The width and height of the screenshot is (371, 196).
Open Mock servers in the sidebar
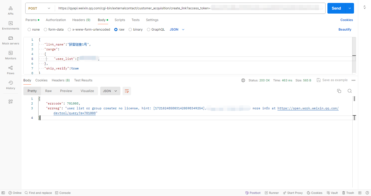(11, 40)
